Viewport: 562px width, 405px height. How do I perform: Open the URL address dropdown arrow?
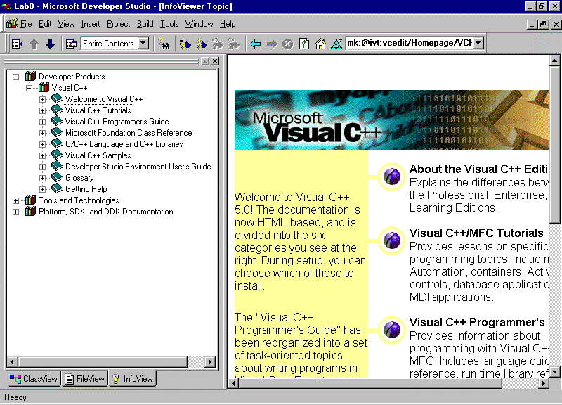coord(478,43)
